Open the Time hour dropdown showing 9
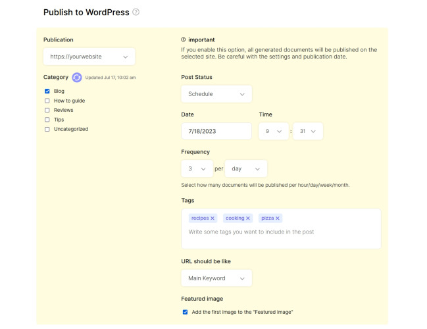The image size is (427, 329). pyautogui.click(x=274, y=132)
